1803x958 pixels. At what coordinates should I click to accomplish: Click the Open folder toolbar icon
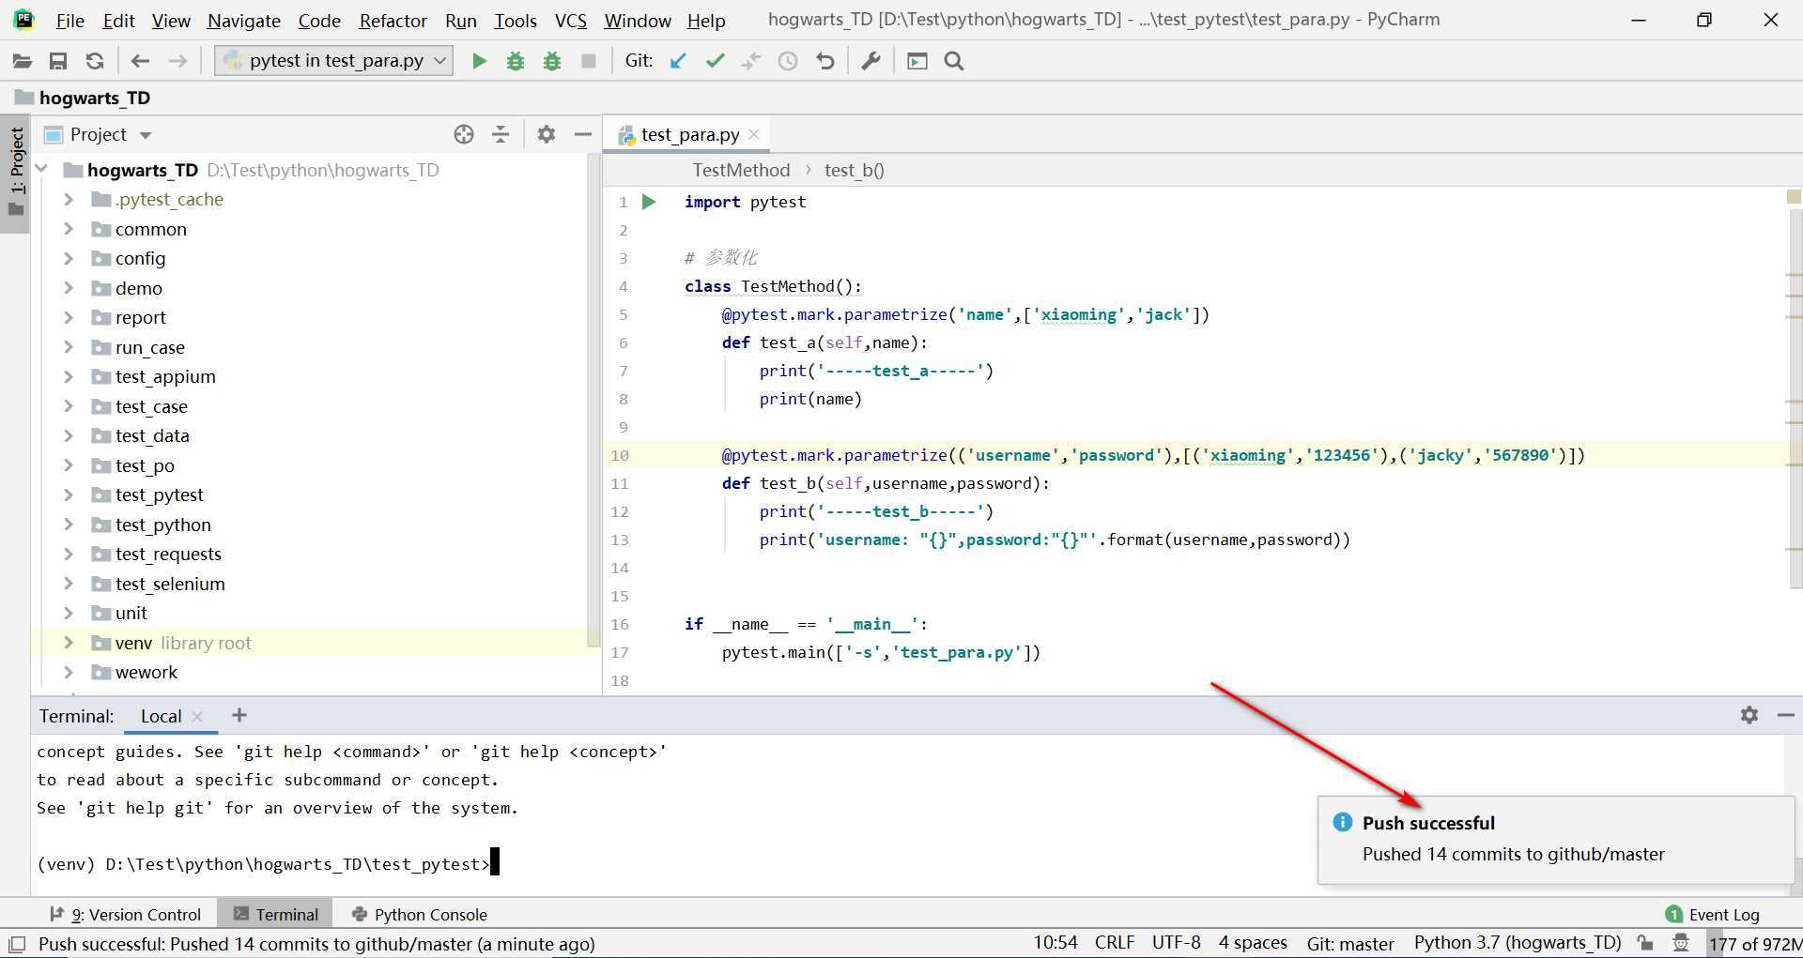coord(22,61)
